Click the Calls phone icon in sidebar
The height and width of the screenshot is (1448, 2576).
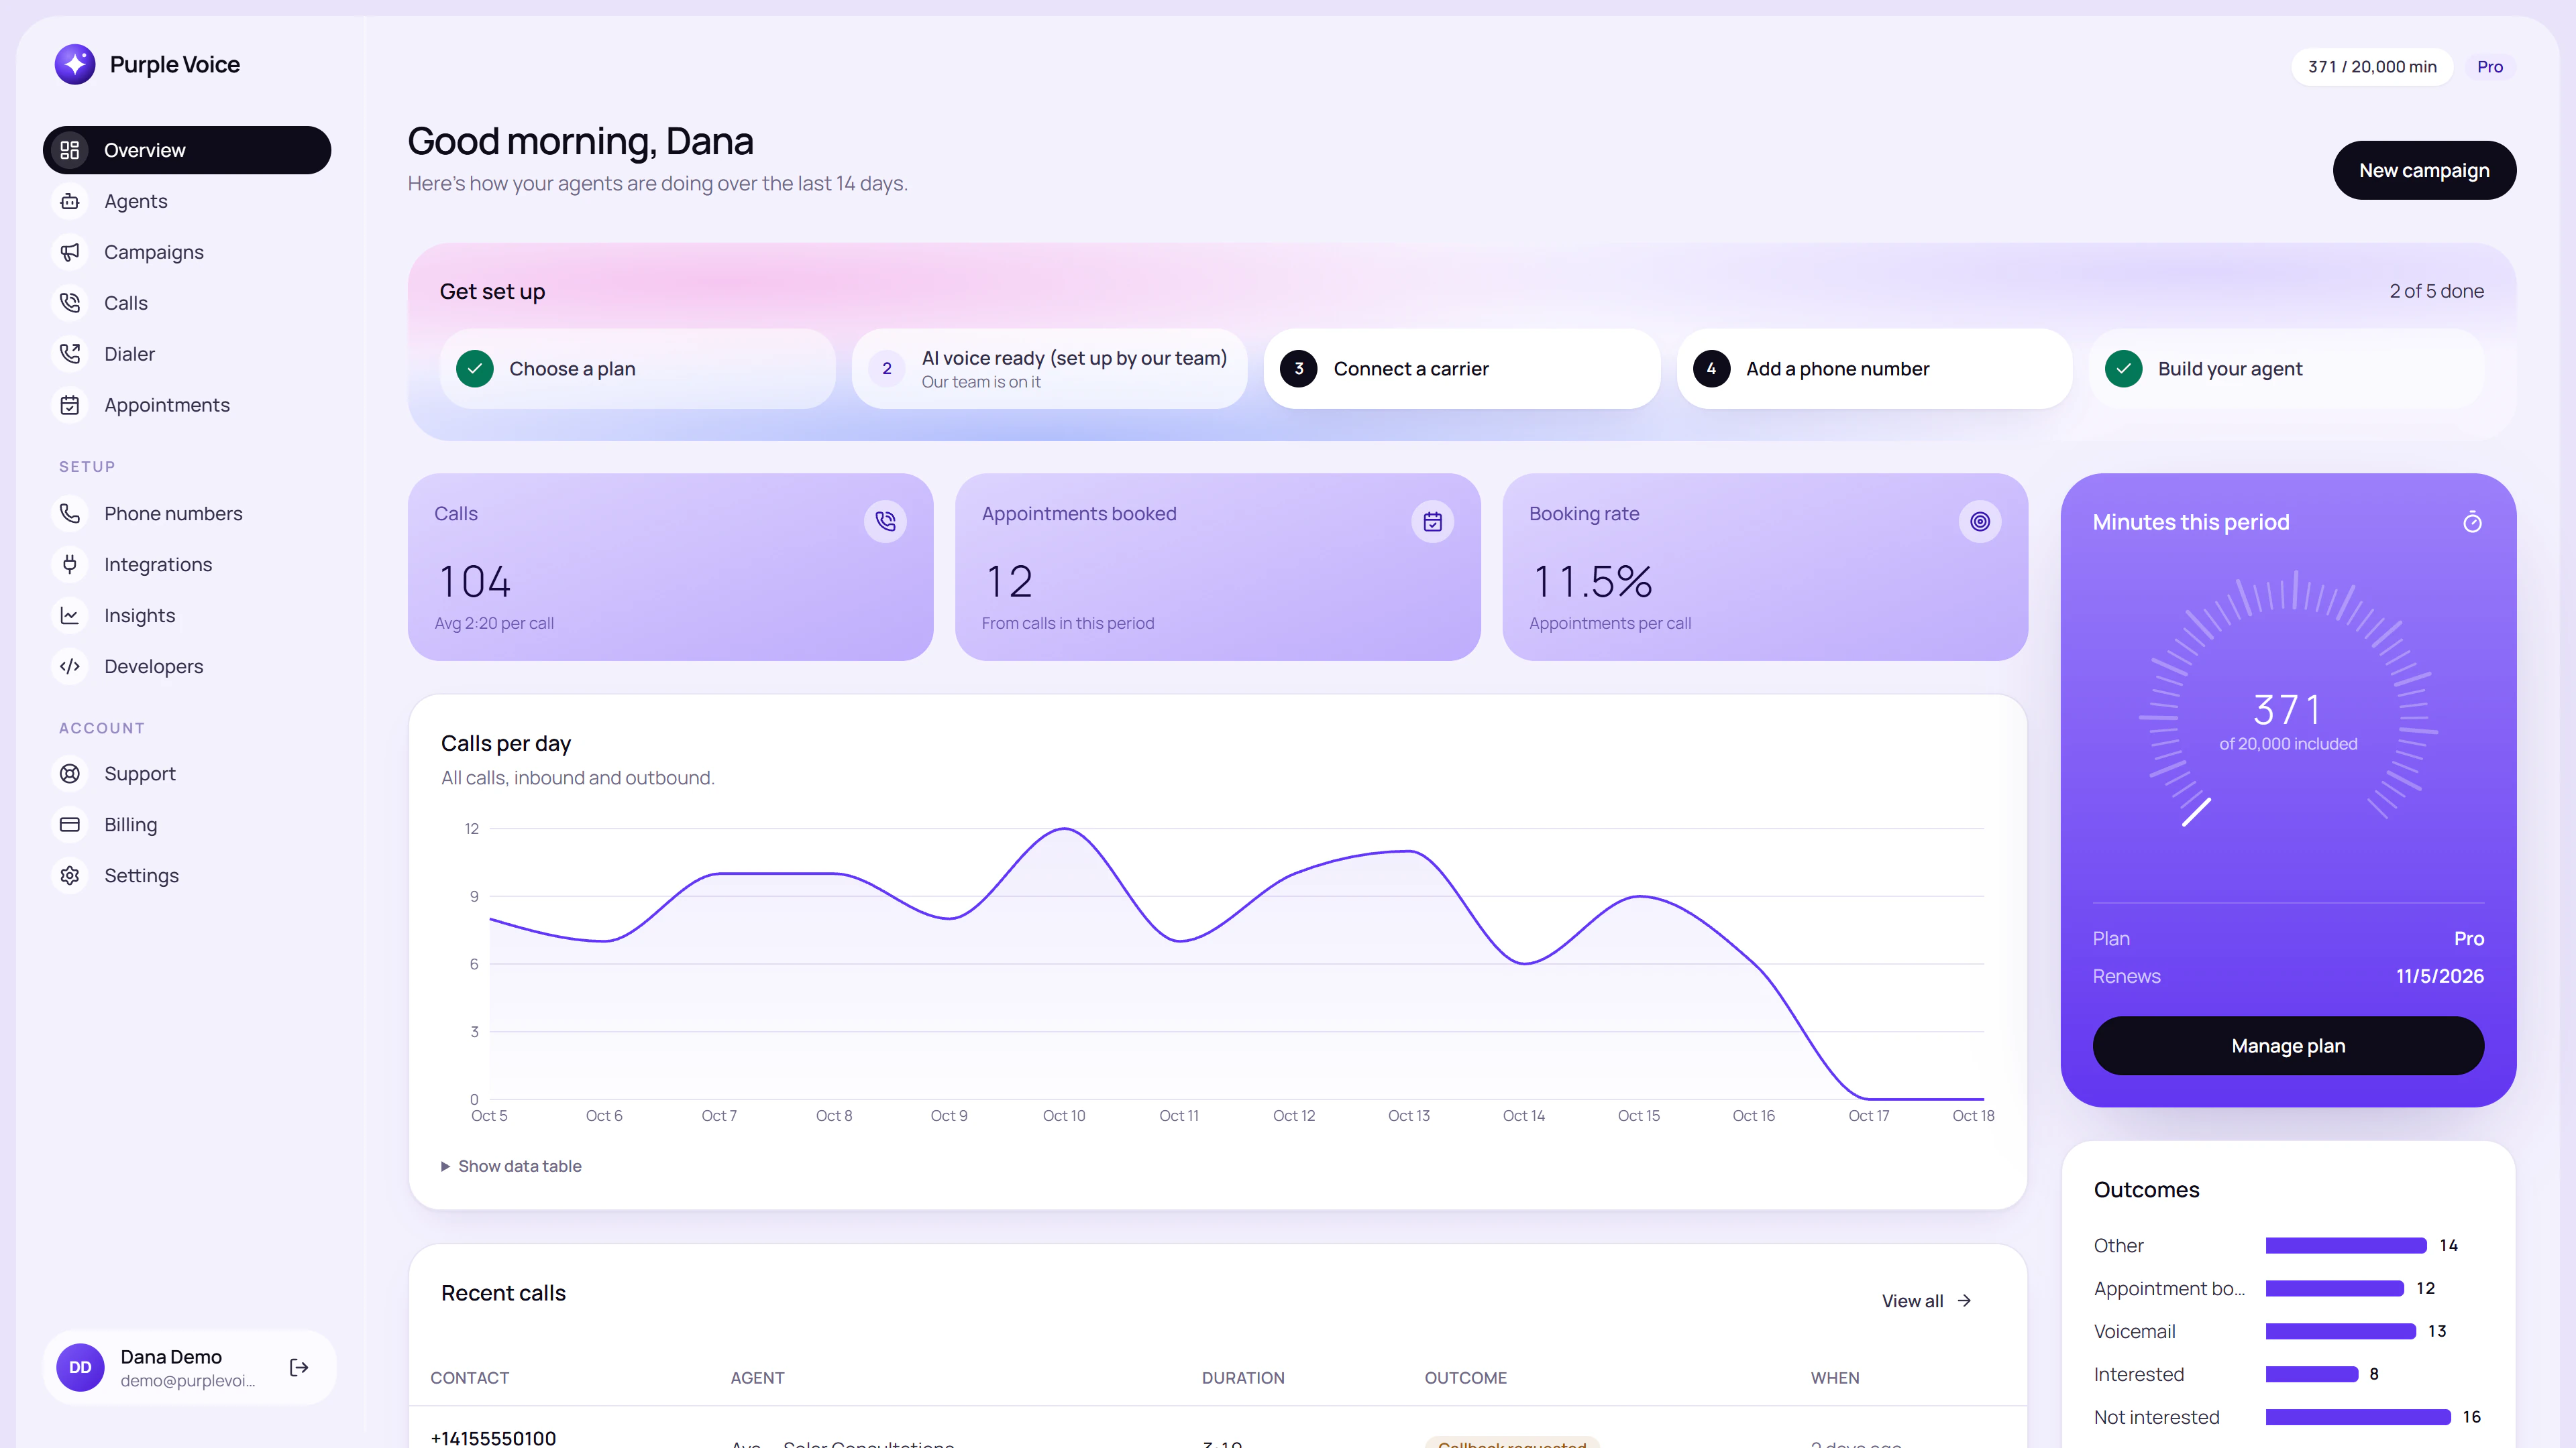coord(70,303)
